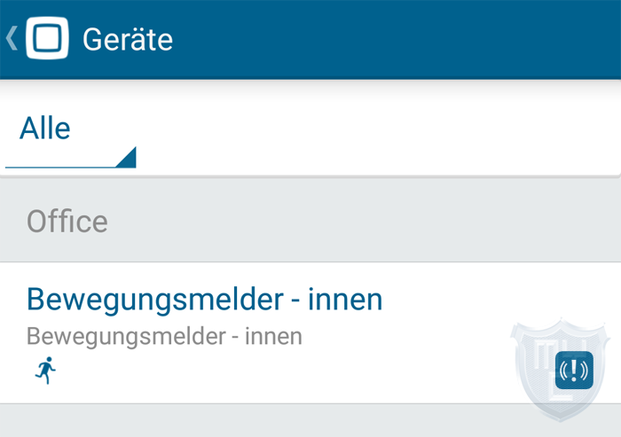The width and height of the screenshot is (621, 437).
Task: Click the shield watermark graphic
Action: [560, 370]
